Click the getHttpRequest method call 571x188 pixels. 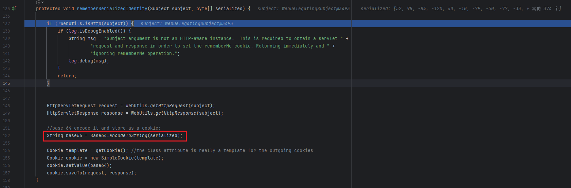[x=169, y=106]
